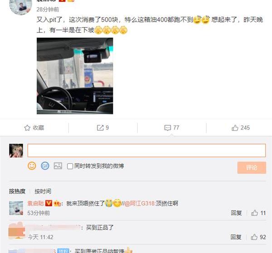Enlarge the car interior photo thumbnail

point(75,76)
